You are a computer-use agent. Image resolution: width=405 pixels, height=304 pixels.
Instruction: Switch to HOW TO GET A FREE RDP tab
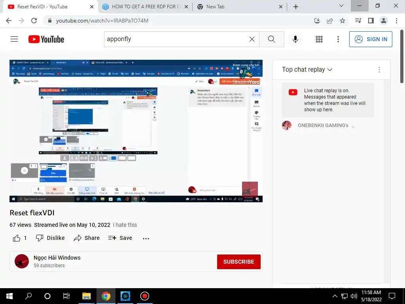click(145, 7)
